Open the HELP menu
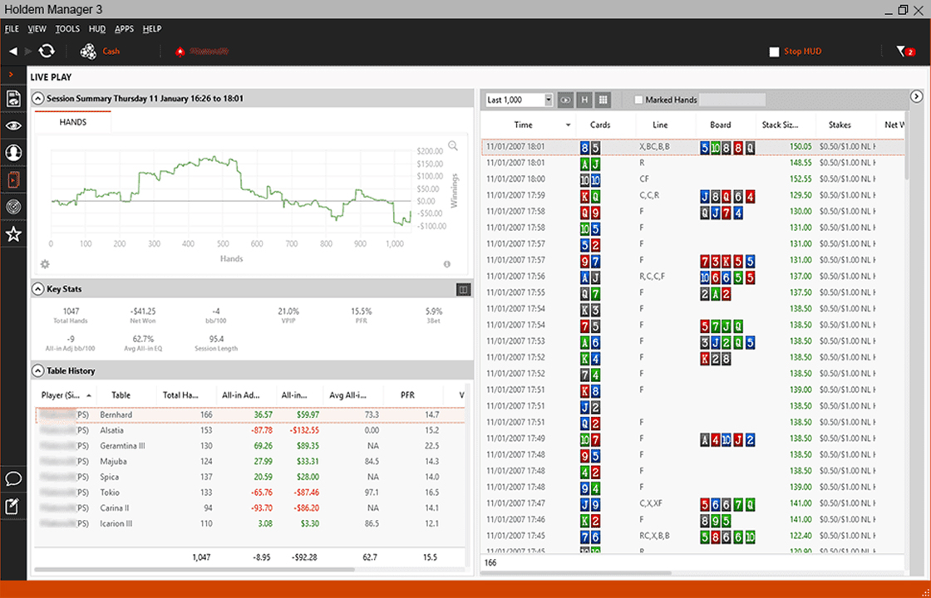Image resolution: width=931 pixels, height=598 pixels. (x=152, y=28)
